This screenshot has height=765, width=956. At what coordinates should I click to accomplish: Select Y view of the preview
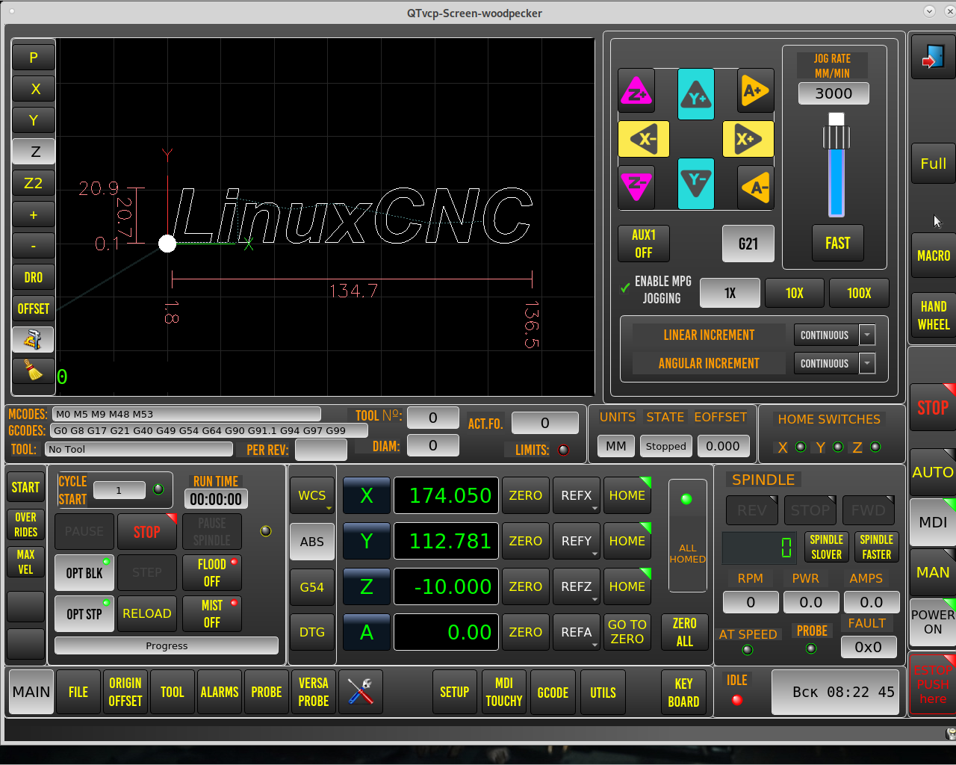tap(34, 120)
